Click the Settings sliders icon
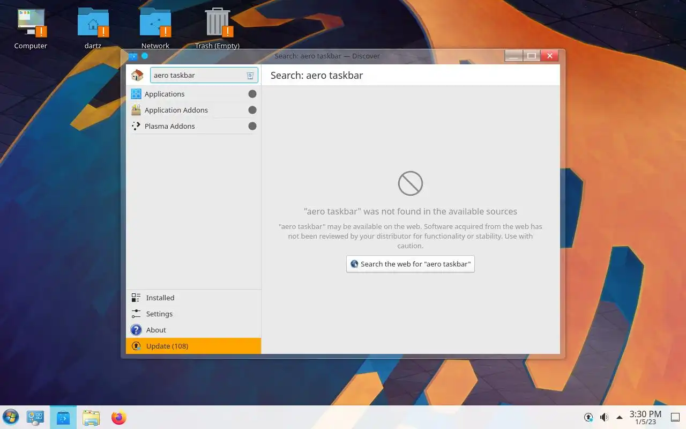Screen dimensions: 686x429 coord(136,314)
